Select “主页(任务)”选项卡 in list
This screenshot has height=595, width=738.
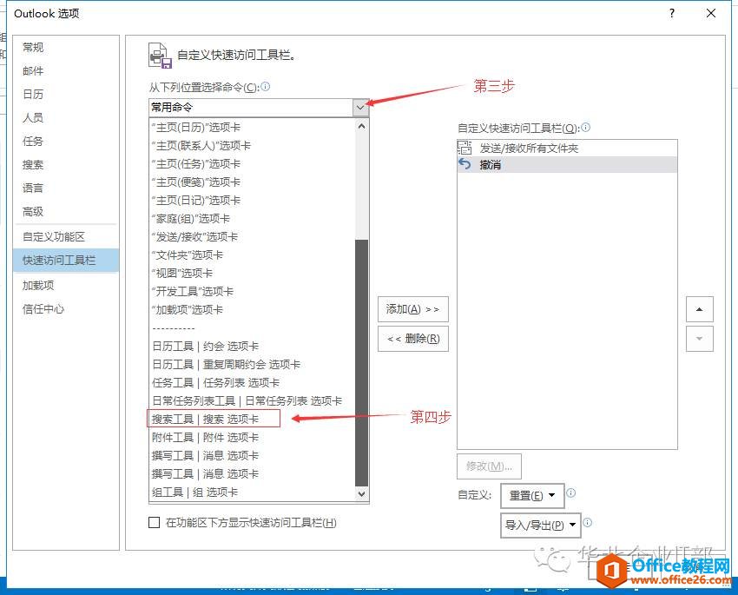252,164
